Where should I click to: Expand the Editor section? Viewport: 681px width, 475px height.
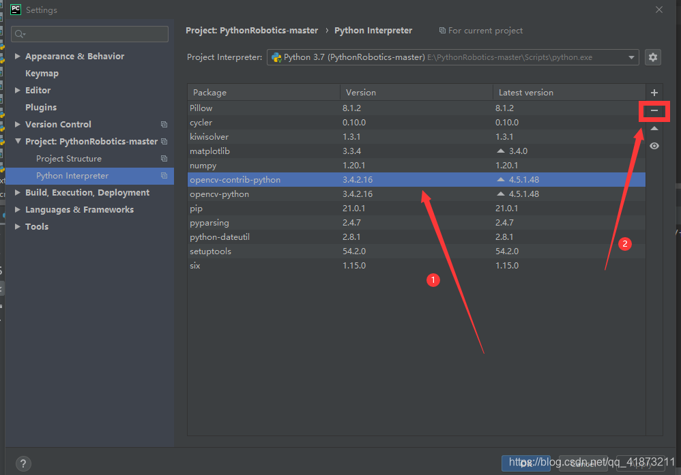[x=17, y=90]
